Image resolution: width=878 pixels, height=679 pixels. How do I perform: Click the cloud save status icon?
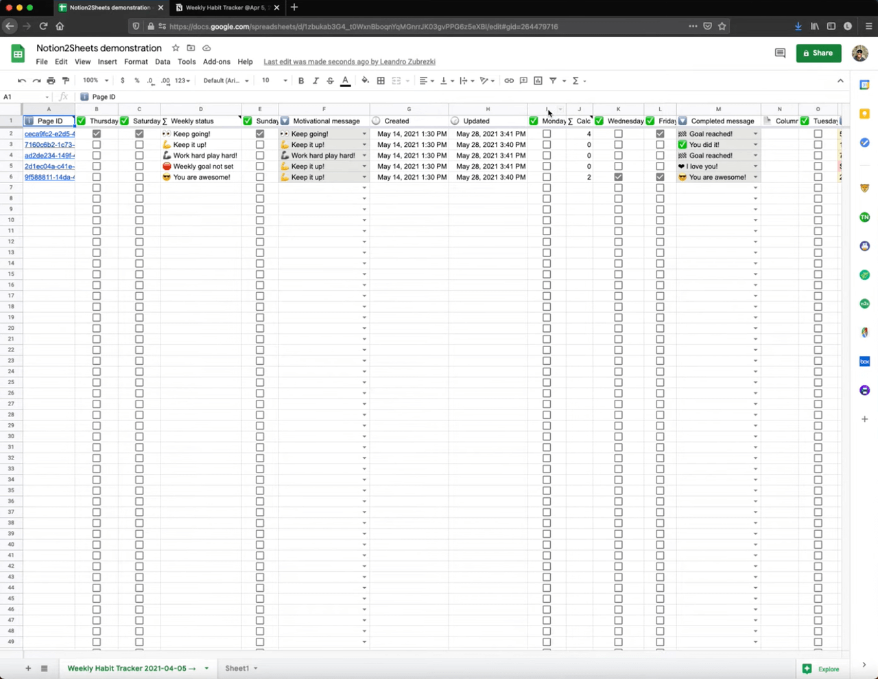click(x=206, y=48)
